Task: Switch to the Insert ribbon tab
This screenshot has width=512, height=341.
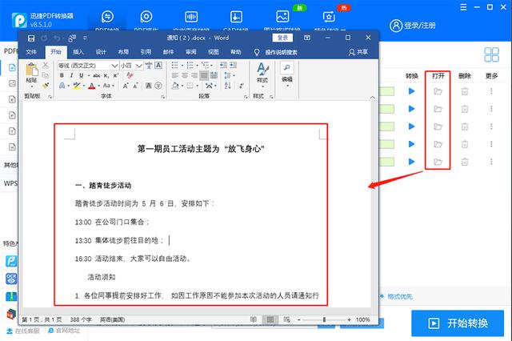Action: pyautogui.click(x=78, y=52)
